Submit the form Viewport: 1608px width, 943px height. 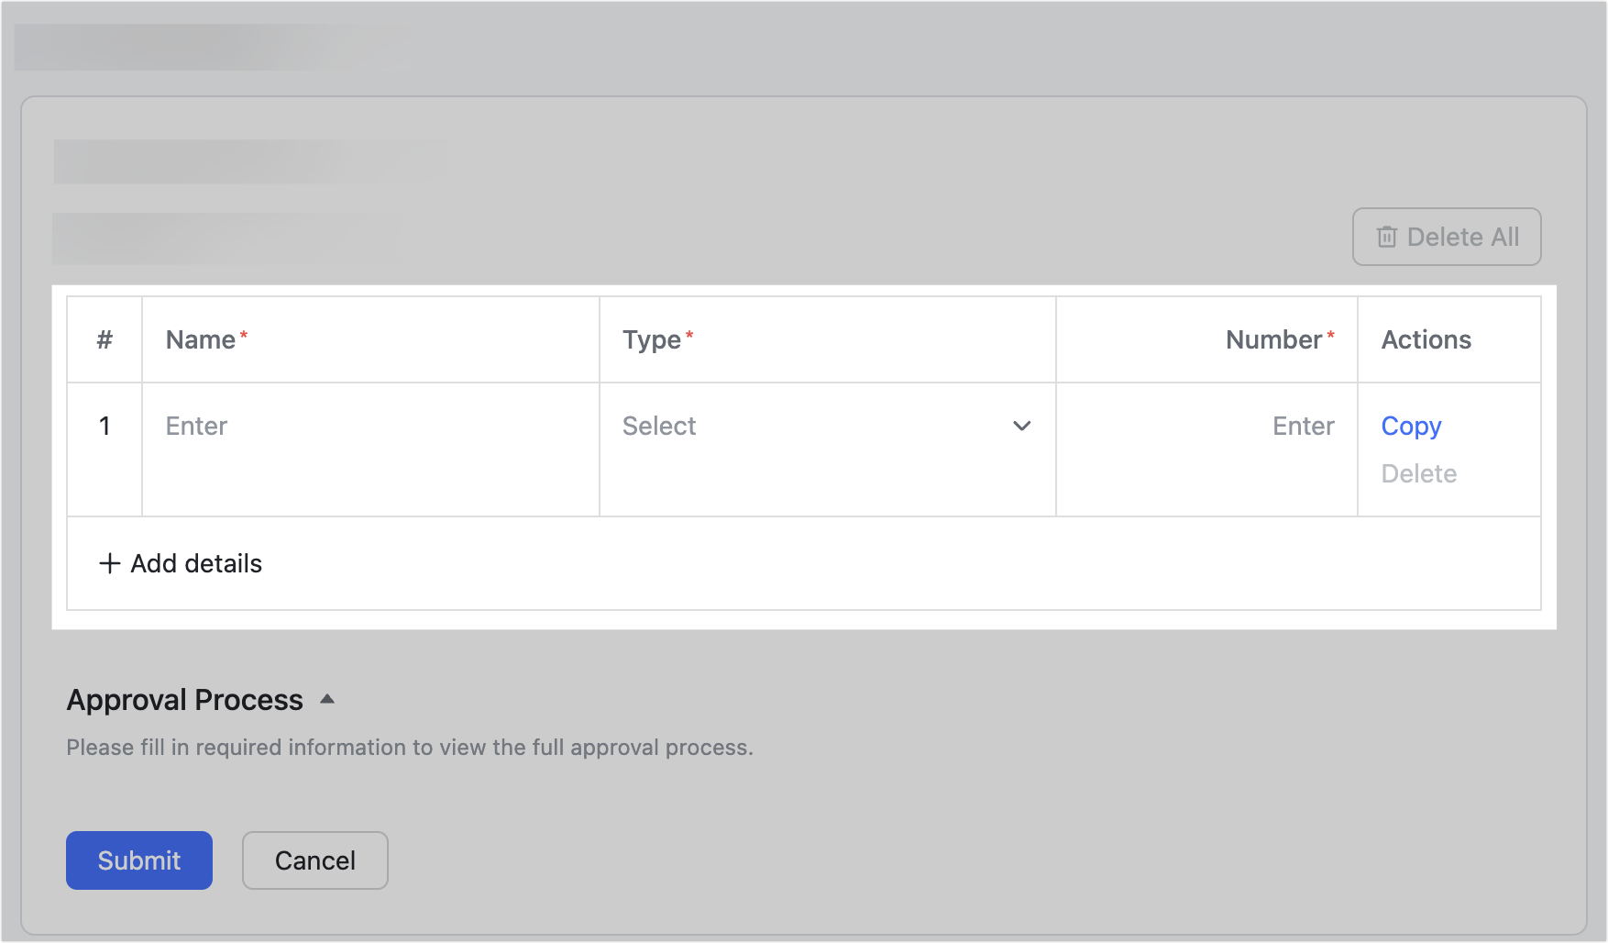[x=138, y=860]
